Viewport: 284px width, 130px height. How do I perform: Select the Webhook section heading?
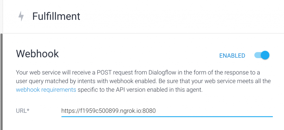point(37,53)
